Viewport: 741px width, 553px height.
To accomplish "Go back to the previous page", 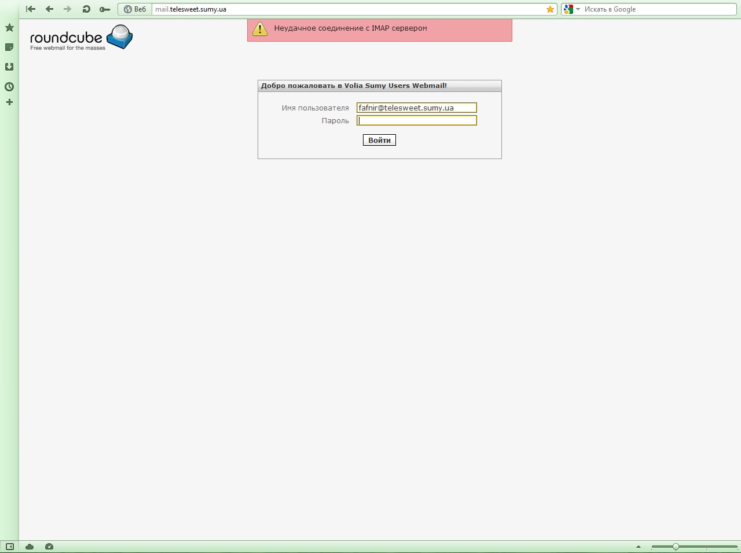I will [49, 9].
